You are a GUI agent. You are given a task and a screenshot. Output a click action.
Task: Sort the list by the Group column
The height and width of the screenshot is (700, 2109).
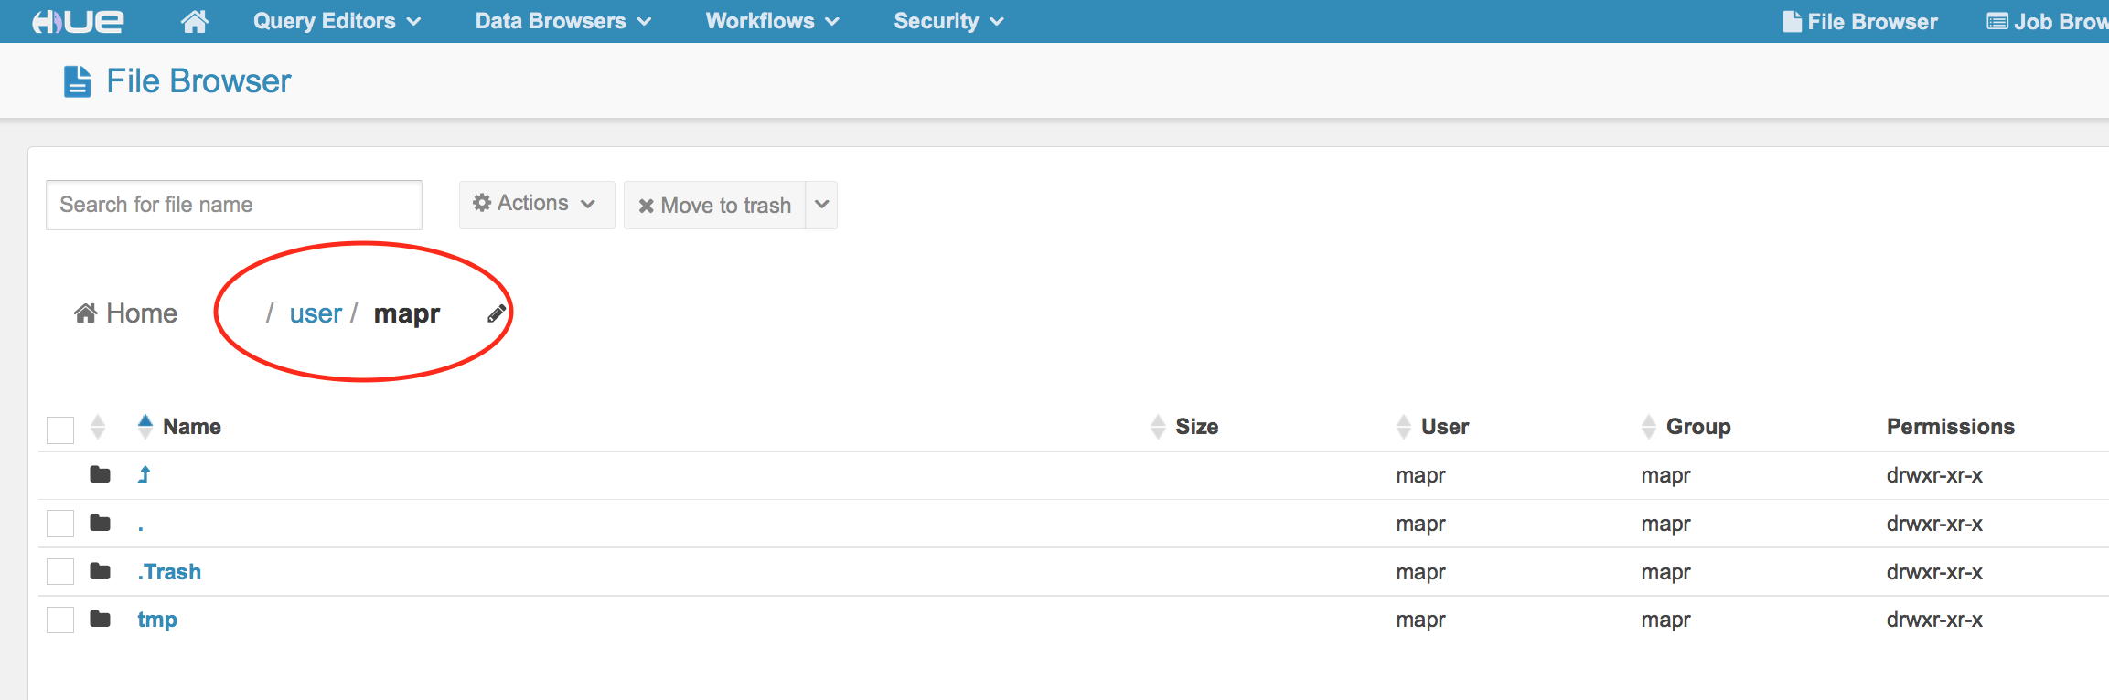pos(1697,427)
